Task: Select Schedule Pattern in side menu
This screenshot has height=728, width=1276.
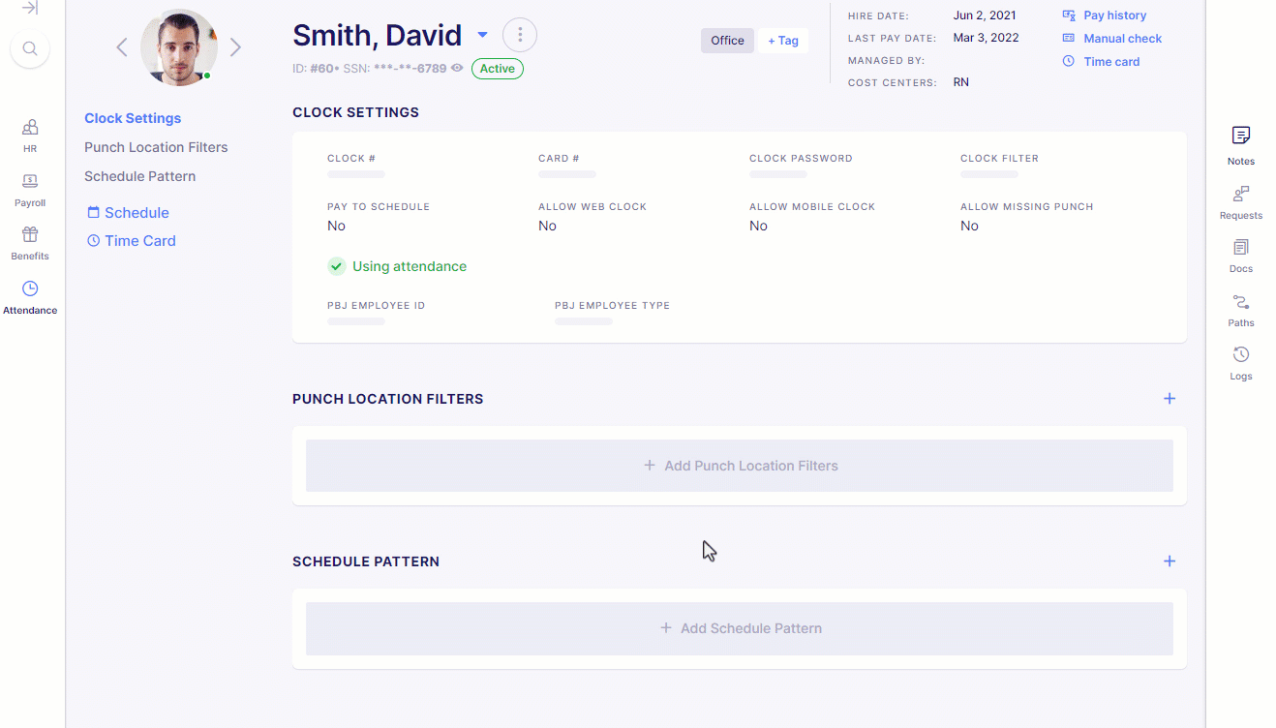Action: click(140, 176)
